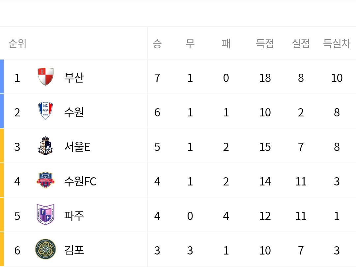Click the Paju team crest icon
Image resolution: width=356 pixels, height=267 pixels.
click(x=45, y=215)
